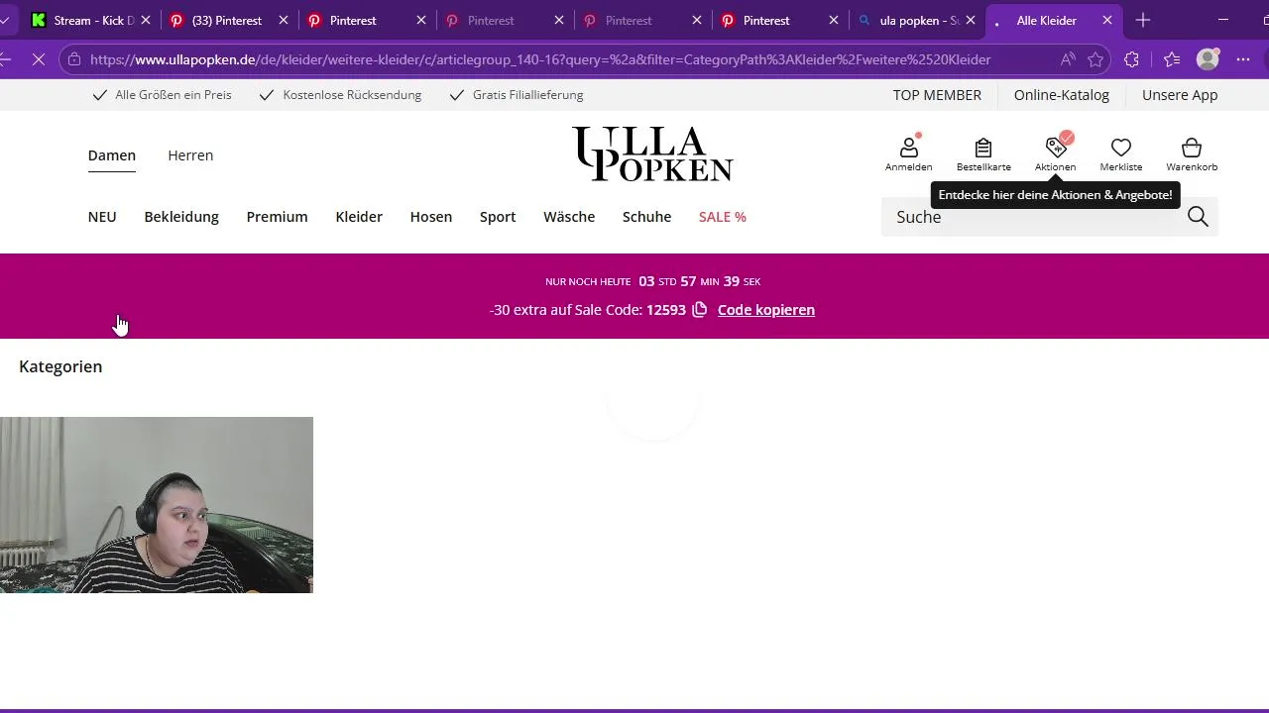Open the Merkliste heart icon
The image size is (1269, 713).
pyautogui.click(x=1121, y=148)
